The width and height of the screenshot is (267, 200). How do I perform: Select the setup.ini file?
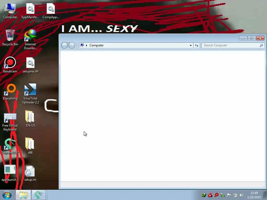[30, 173]
